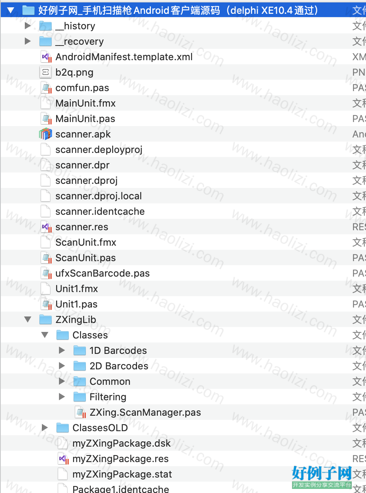Select the Unit1.pas file name
Screen dimensions: 366x493
[x=76, y=304]
